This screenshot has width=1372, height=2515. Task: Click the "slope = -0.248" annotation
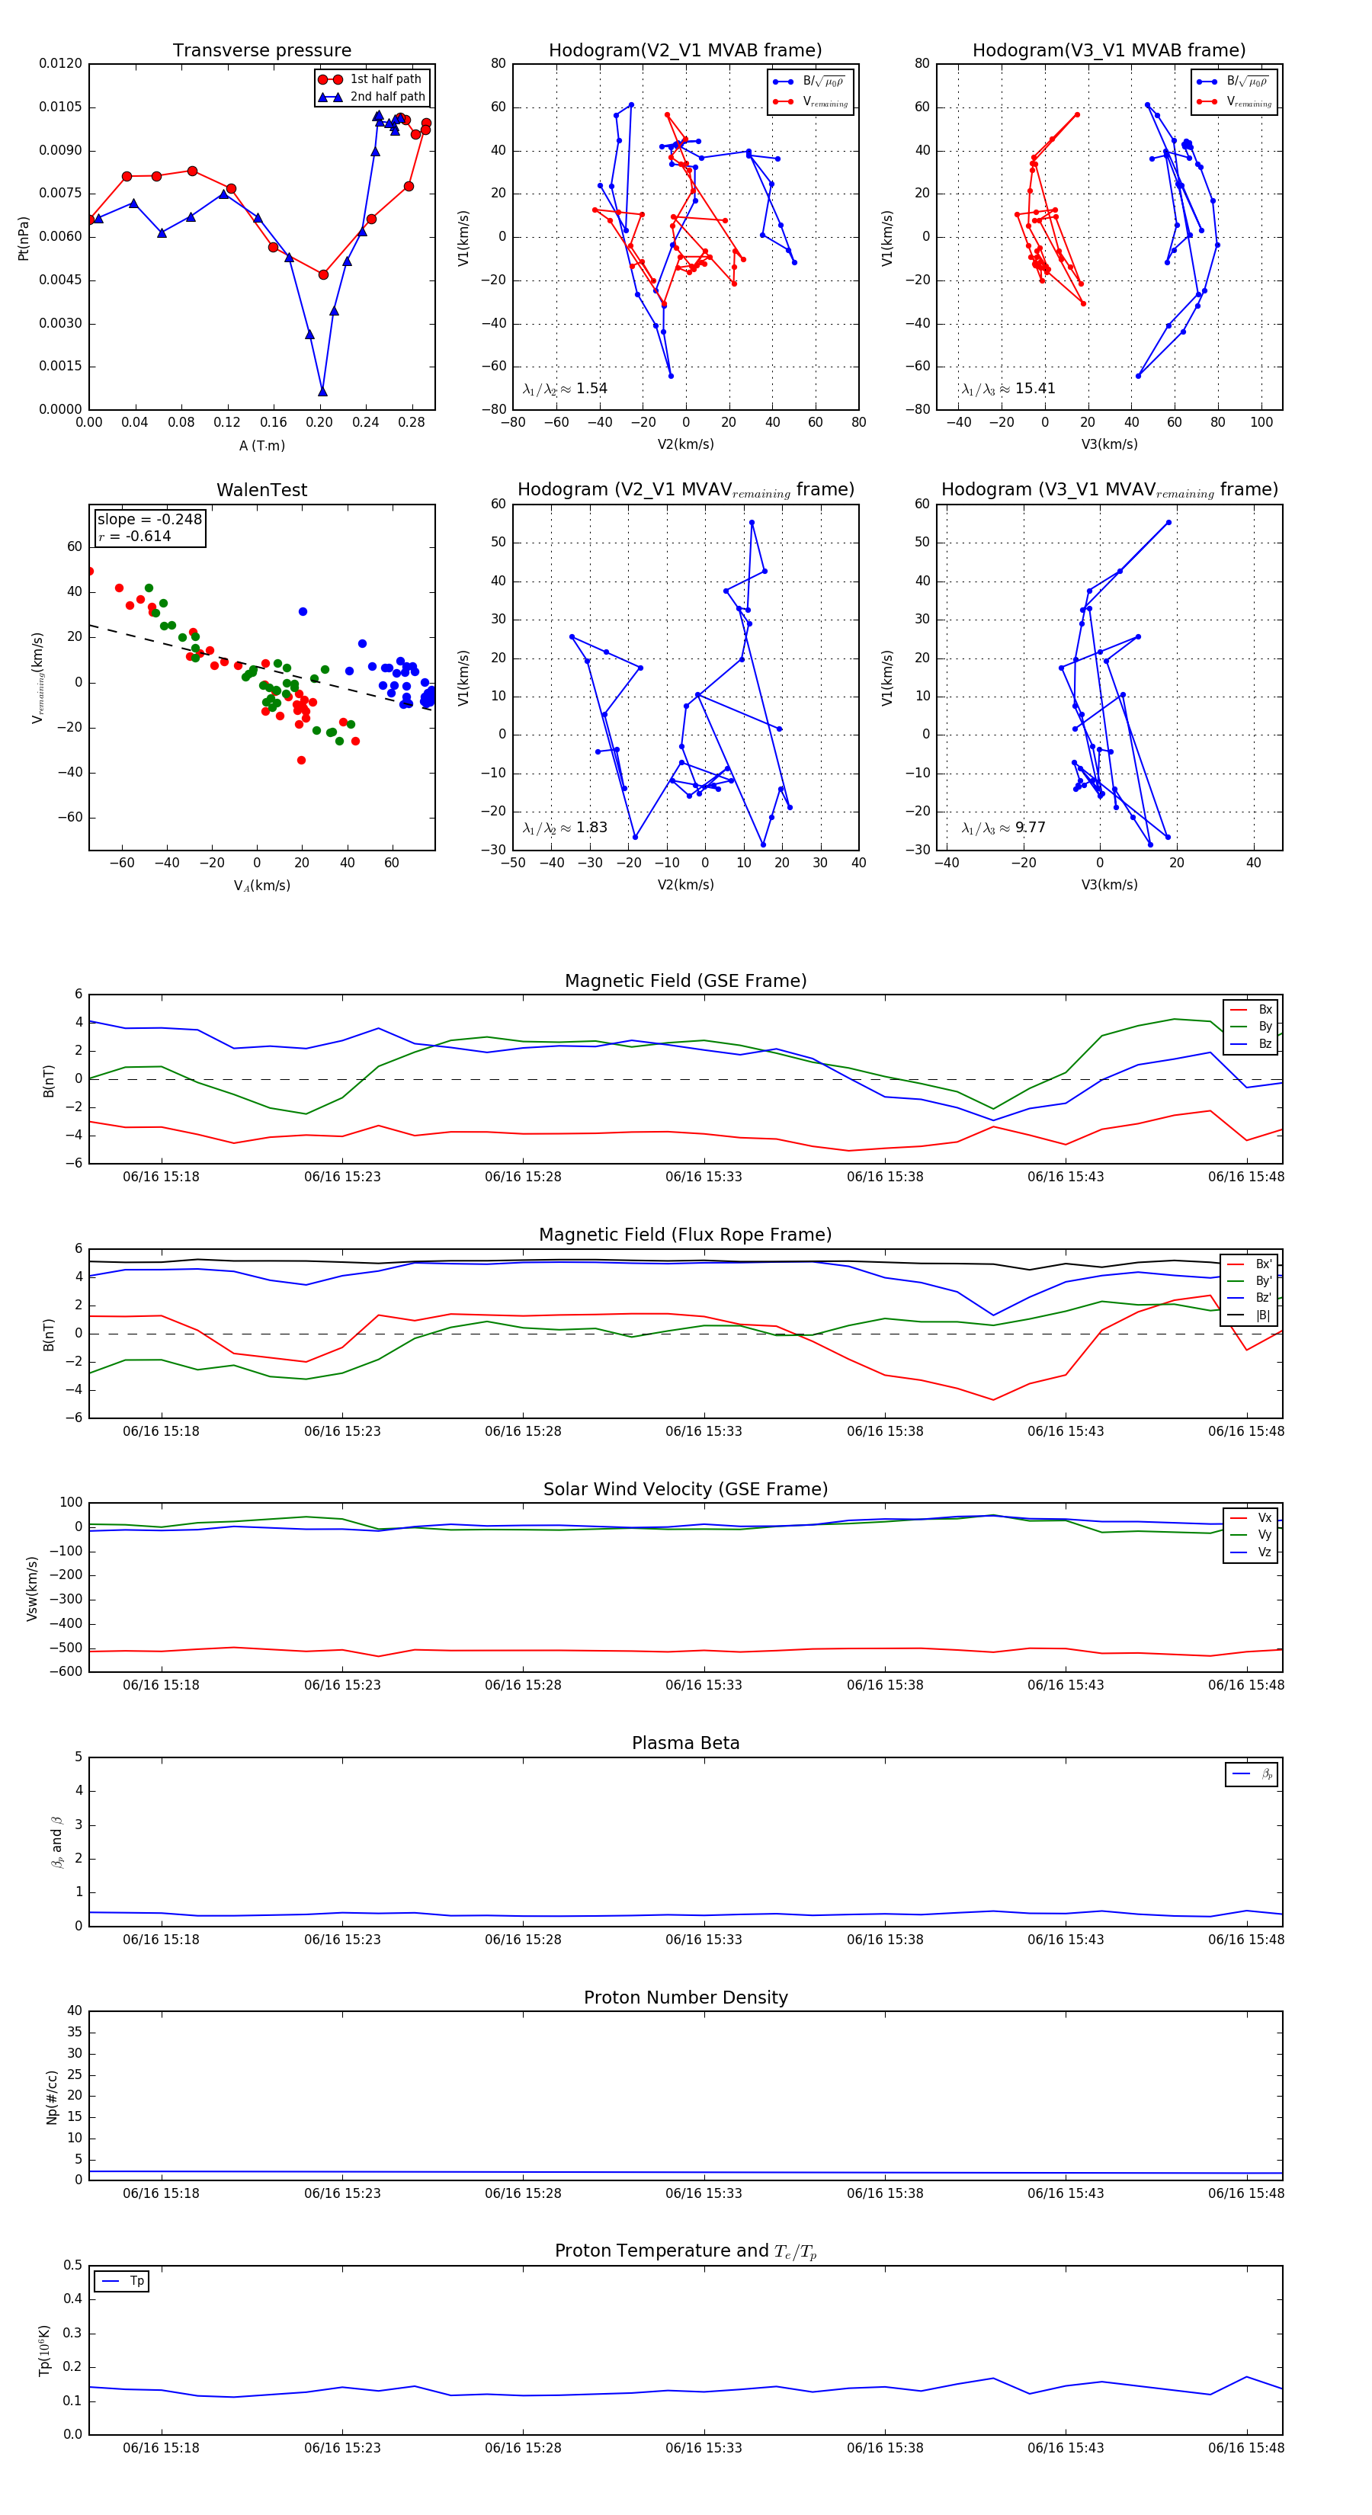(149, 520)
